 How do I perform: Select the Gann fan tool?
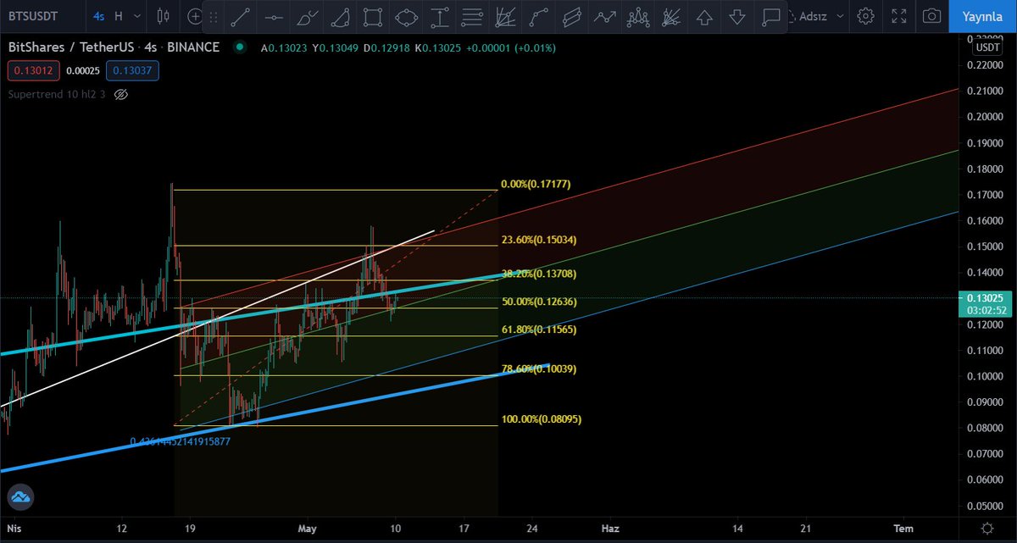506,16
